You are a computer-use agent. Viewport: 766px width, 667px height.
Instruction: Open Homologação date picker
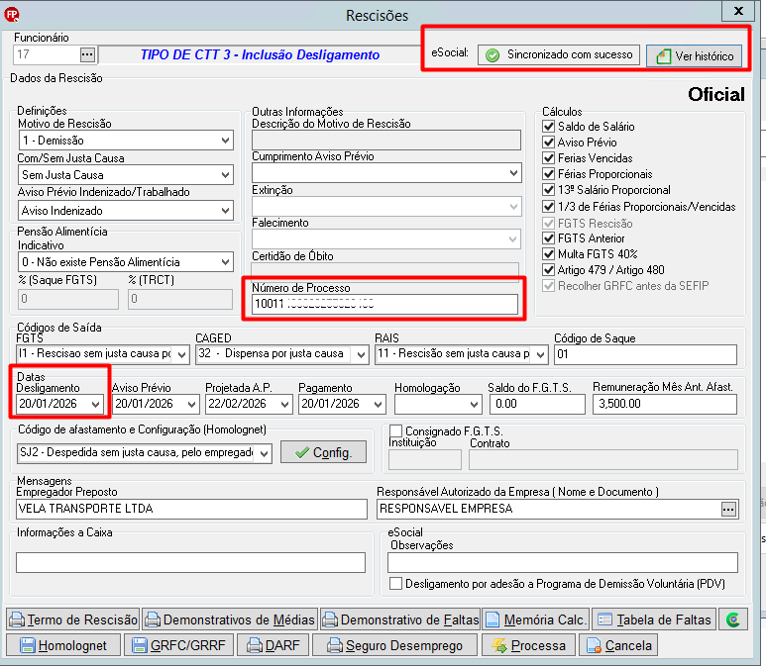point(474,405)
